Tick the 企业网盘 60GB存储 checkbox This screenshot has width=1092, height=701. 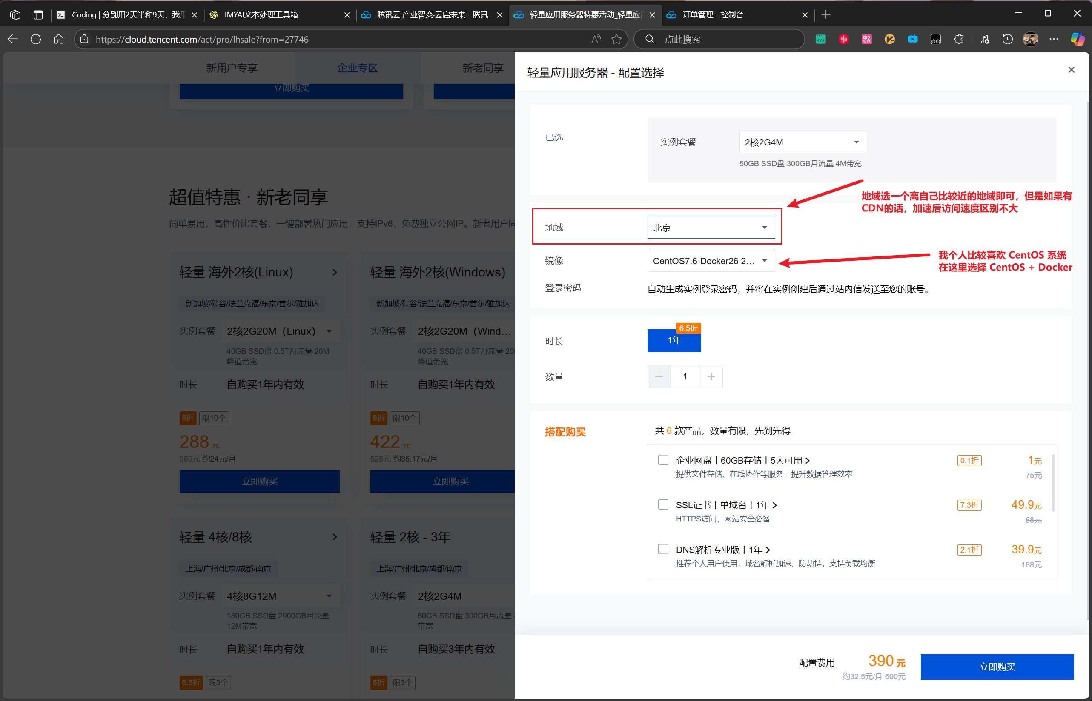point(663,460)
